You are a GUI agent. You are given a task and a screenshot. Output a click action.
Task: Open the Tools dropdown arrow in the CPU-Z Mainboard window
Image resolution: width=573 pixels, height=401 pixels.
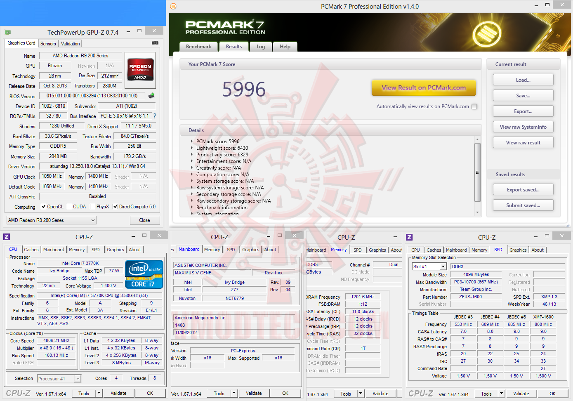point(234,394)
